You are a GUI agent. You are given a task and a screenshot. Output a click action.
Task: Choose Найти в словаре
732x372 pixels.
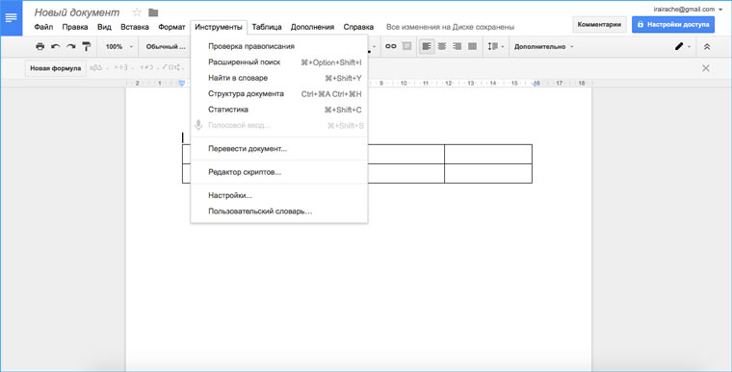279,78
